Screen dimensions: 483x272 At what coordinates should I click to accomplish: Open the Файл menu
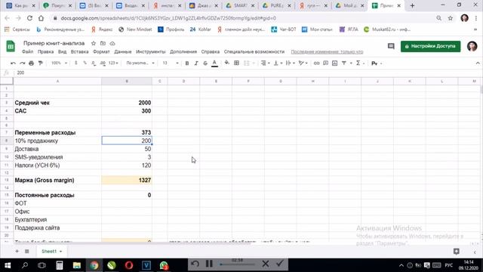27,51
